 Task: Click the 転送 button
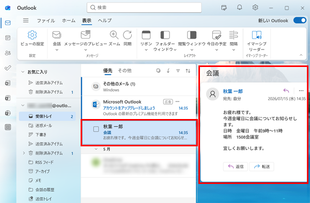(262, 166)
